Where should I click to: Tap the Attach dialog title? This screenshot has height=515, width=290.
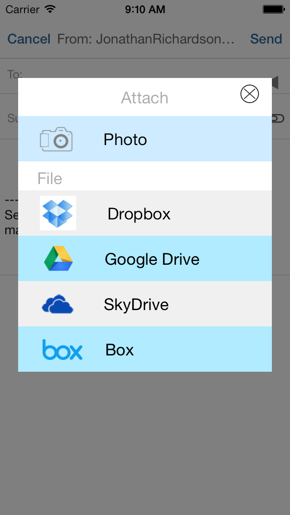145,97
